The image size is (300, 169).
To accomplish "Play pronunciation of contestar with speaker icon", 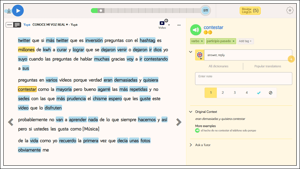I will pyautogui.click(x=196, y=30).
